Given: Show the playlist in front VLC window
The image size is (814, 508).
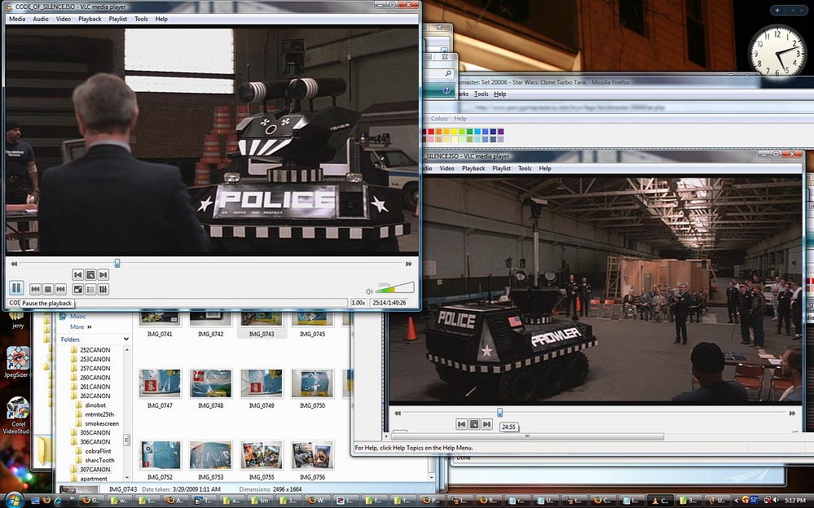Looking at the screenshot, I should [90, 289].
